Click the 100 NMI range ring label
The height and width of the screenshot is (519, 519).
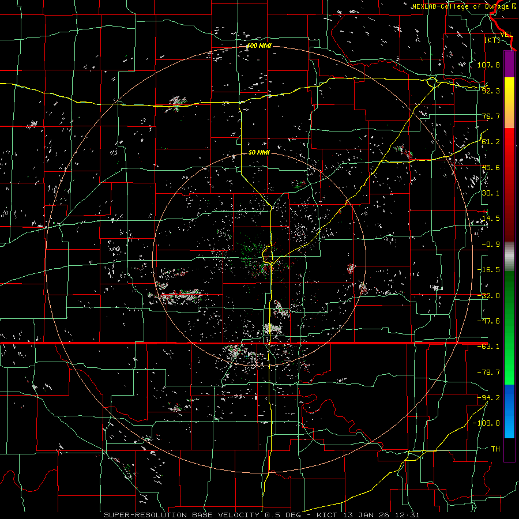click(259, 46)
